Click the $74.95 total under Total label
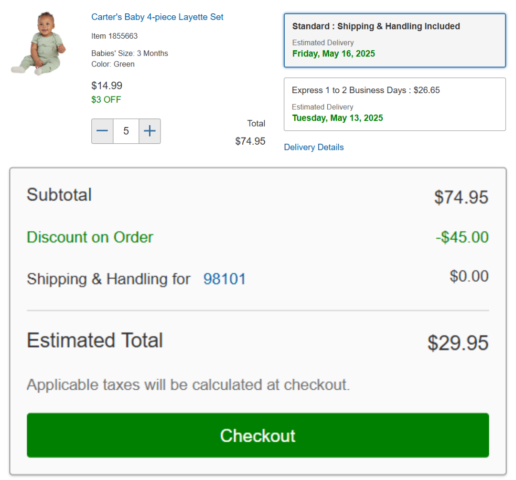The width and height of the screenshot is (516, 480). [x=250, y=141]
